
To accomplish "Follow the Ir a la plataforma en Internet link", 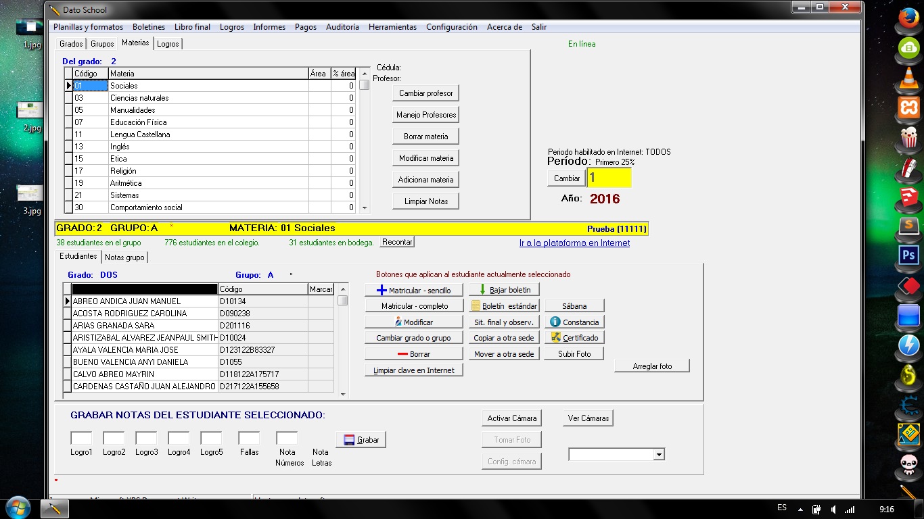I will 574,243.
